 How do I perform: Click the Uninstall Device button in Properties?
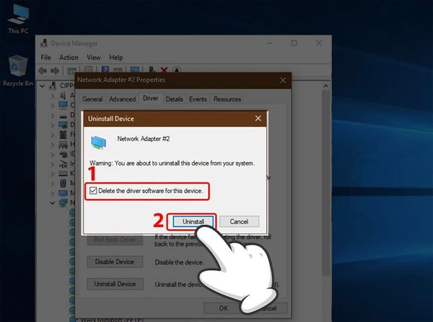[114, 284]
